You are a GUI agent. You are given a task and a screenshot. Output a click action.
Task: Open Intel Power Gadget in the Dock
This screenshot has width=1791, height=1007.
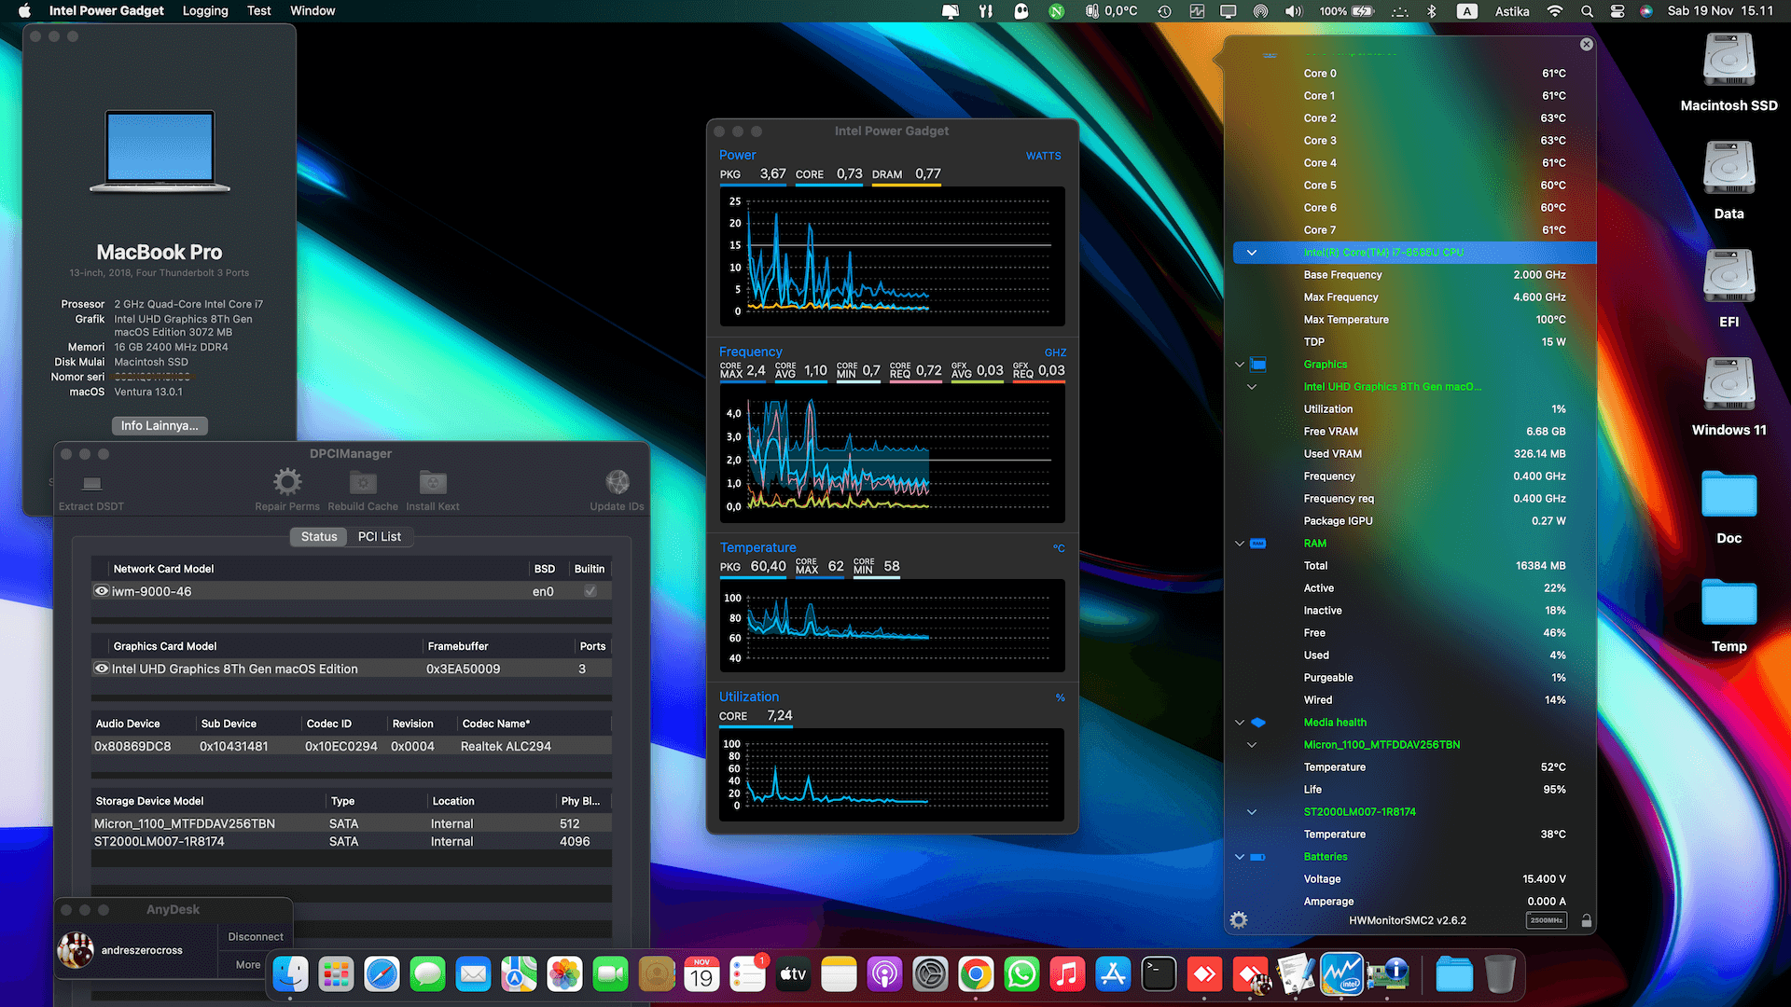tap(1341, 975)
